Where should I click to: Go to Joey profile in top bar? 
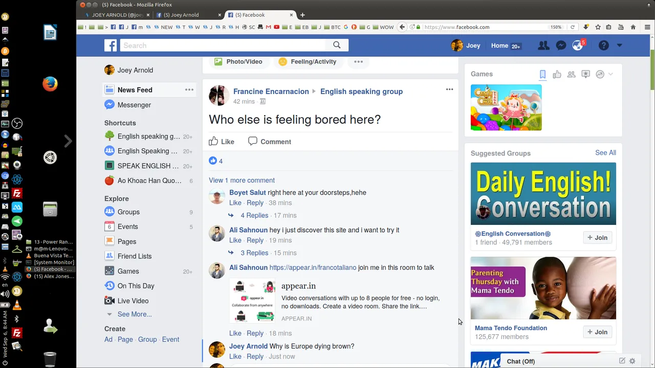coord(466,45)
